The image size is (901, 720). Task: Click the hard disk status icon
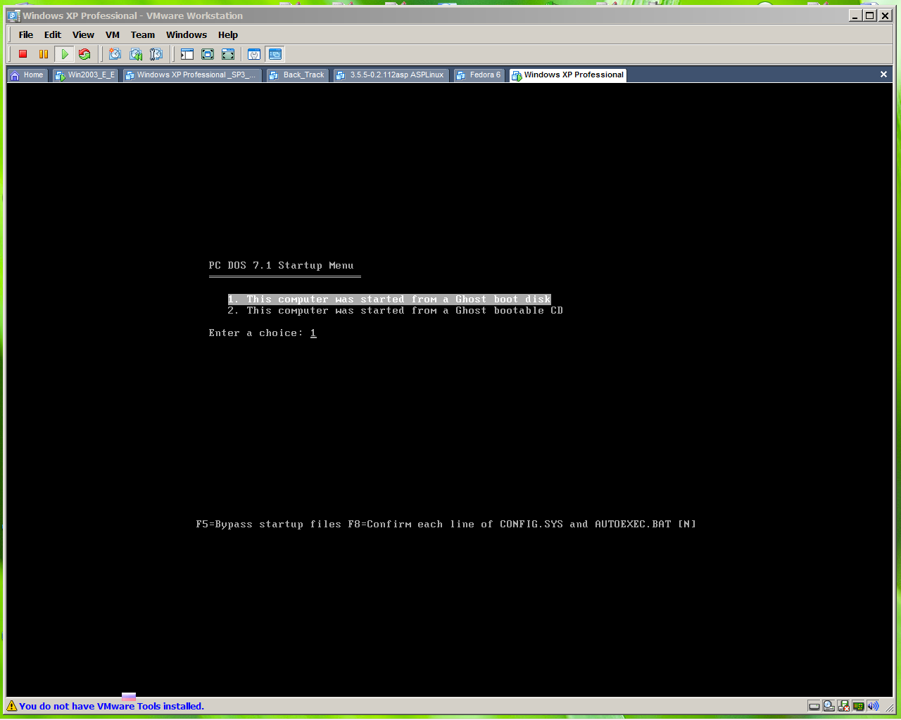click(814, 706)
